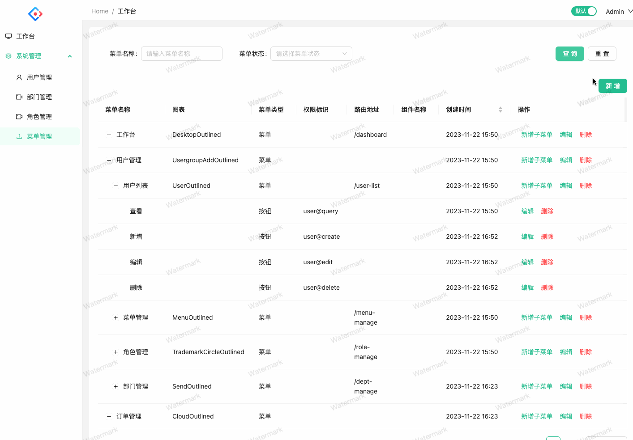633x440 pixels.
Task: Click the 部门管理 icon in sidebar
Action: coord(19,97)
